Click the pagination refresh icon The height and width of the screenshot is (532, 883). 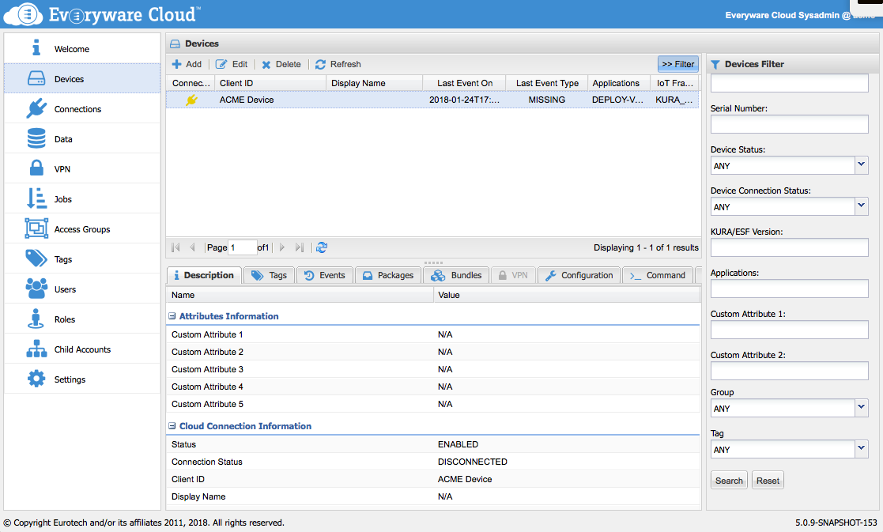[x=322, y=247]
